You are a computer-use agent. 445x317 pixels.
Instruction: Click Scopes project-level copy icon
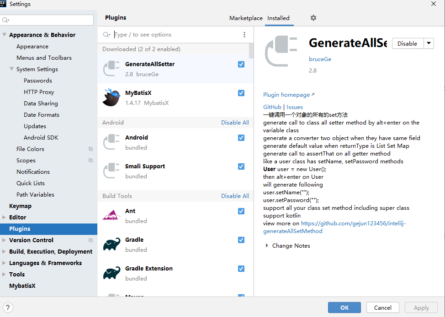click(x=90, y=161)
